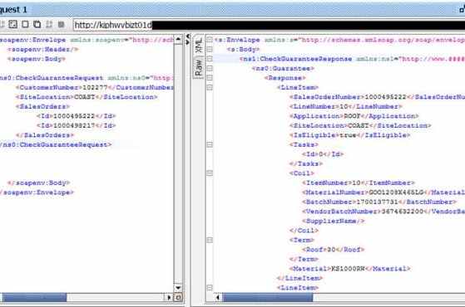Click the Id 1000495222 line
Image resolution: width=465 pixels, height=307 pixels.
click(x=77, y=116)
